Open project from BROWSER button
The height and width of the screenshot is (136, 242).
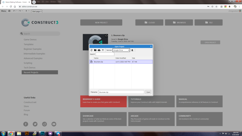[179, 22]
